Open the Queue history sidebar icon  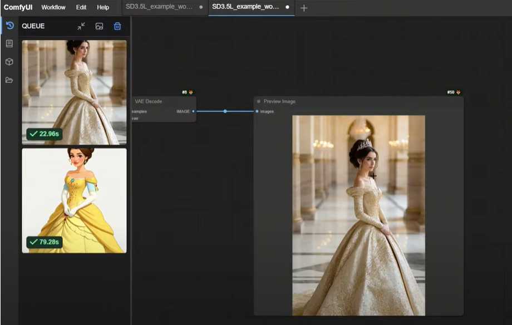tap(10, 26)
